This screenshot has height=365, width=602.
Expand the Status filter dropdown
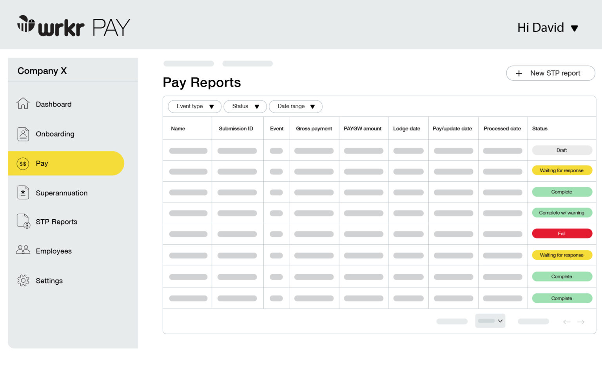245,106
